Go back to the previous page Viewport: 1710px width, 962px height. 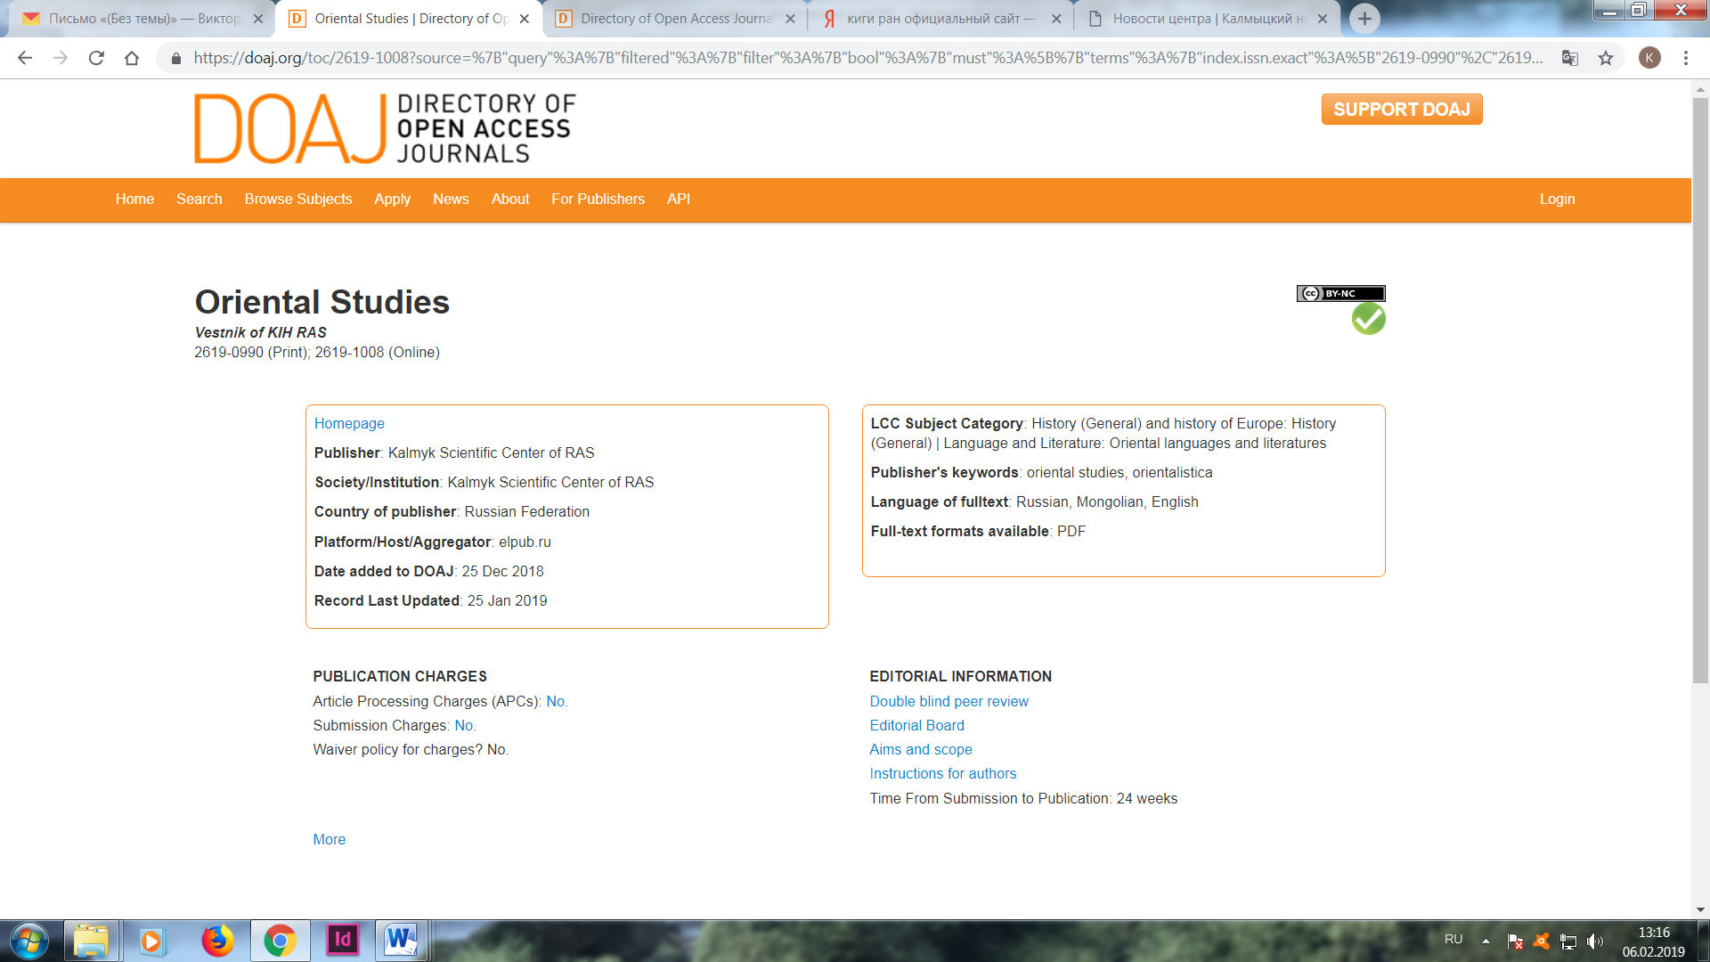[25, 58]
